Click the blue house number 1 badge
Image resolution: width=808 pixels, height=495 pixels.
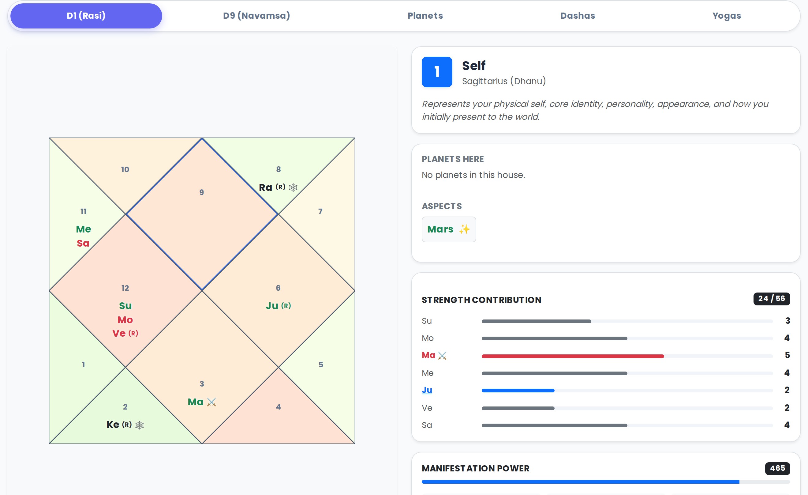point(436,72)
